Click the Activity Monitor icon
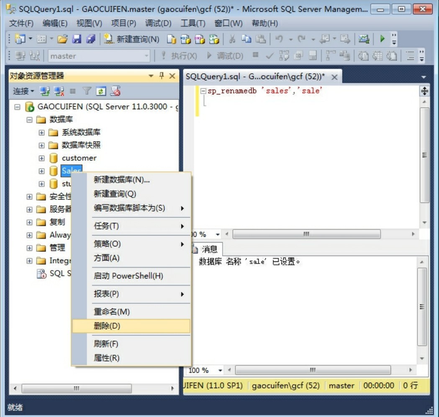Viewport: 439px width, 417px height. (x=364, y=39)
